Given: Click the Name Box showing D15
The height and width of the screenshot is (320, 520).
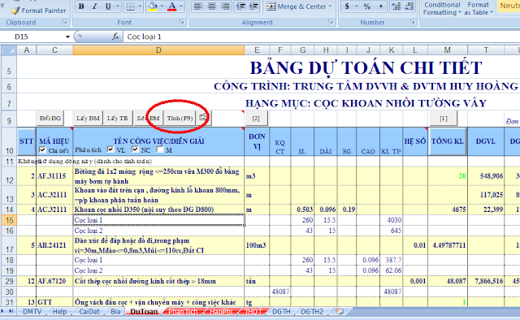Looking at the screenshot, I should [33, 37].
